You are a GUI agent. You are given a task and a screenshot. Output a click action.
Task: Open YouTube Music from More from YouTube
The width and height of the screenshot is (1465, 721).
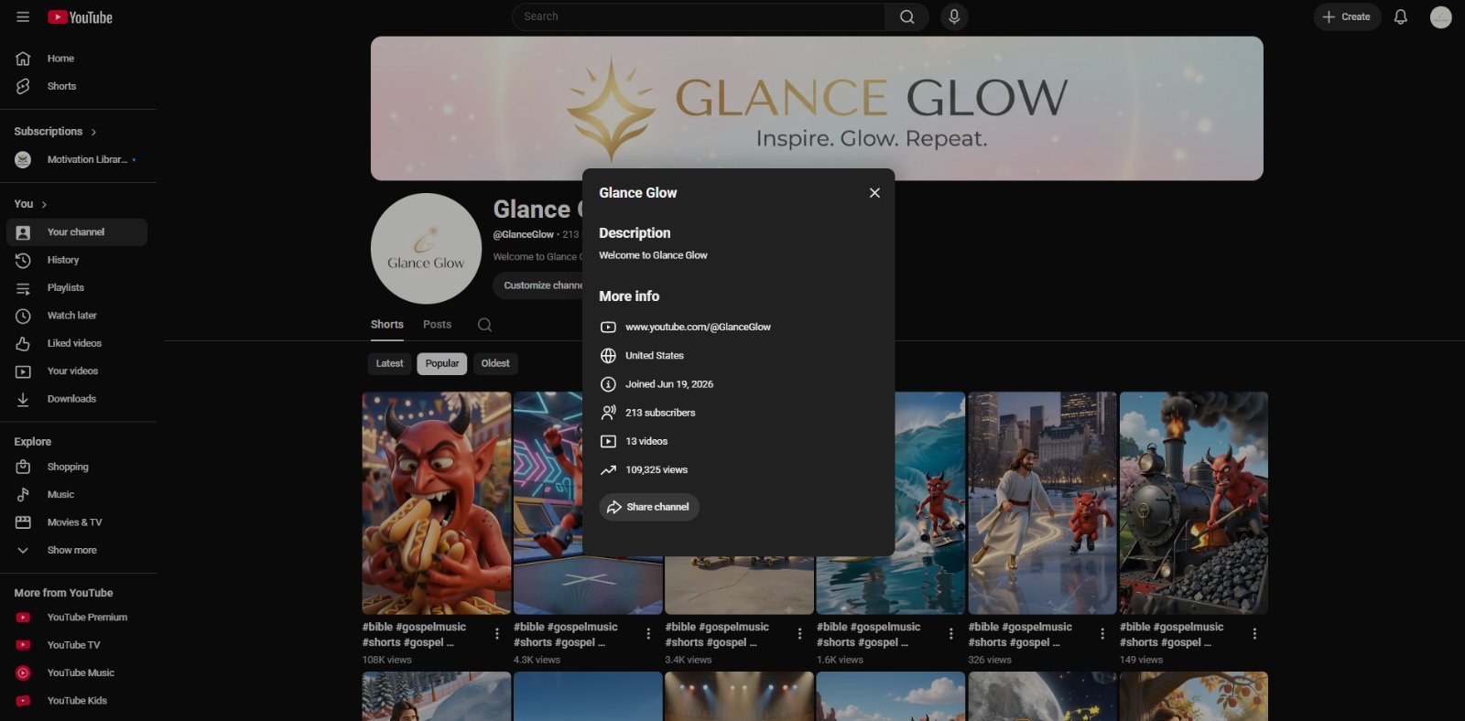[x=81, y=673]
